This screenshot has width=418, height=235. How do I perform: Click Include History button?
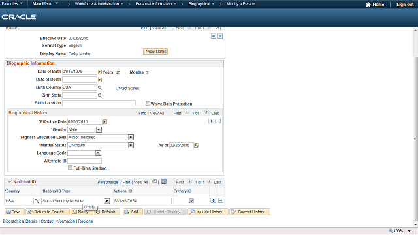click(208, 211)
